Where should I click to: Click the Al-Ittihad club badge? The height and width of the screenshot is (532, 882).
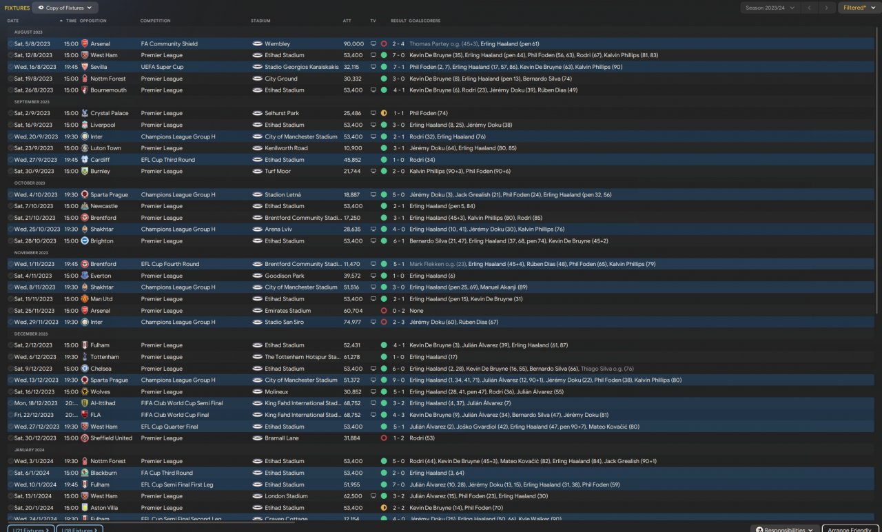[85, 403]
